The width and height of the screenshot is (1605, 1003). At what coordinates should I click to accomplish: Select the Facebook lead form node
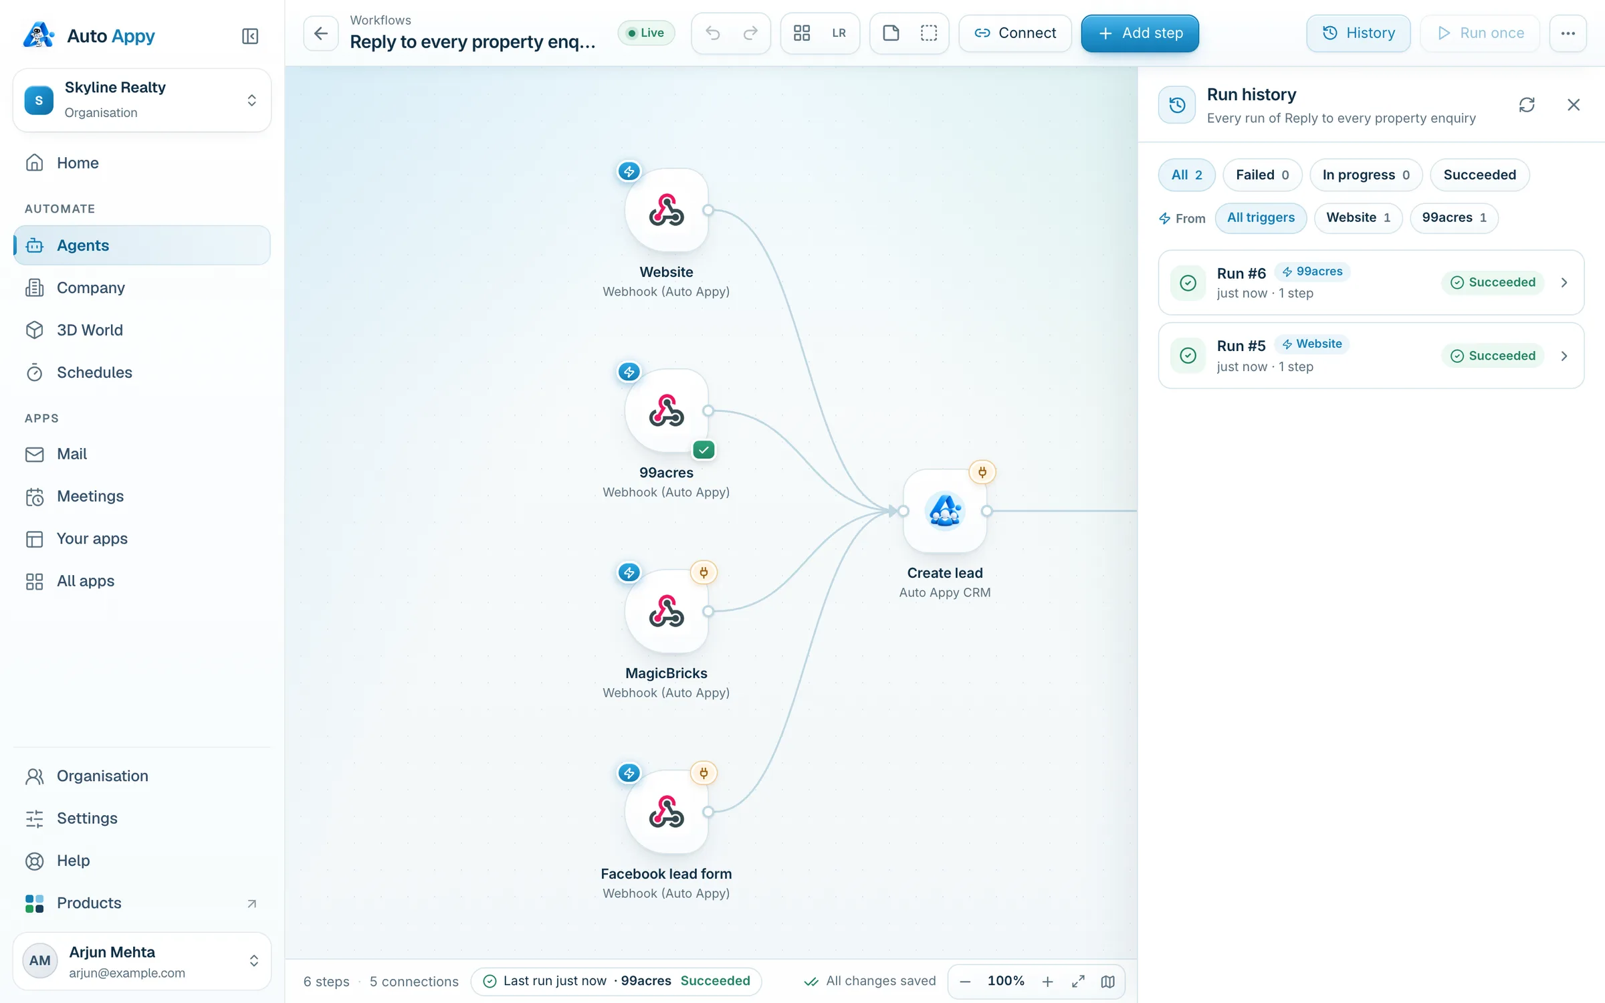point(667,812)
